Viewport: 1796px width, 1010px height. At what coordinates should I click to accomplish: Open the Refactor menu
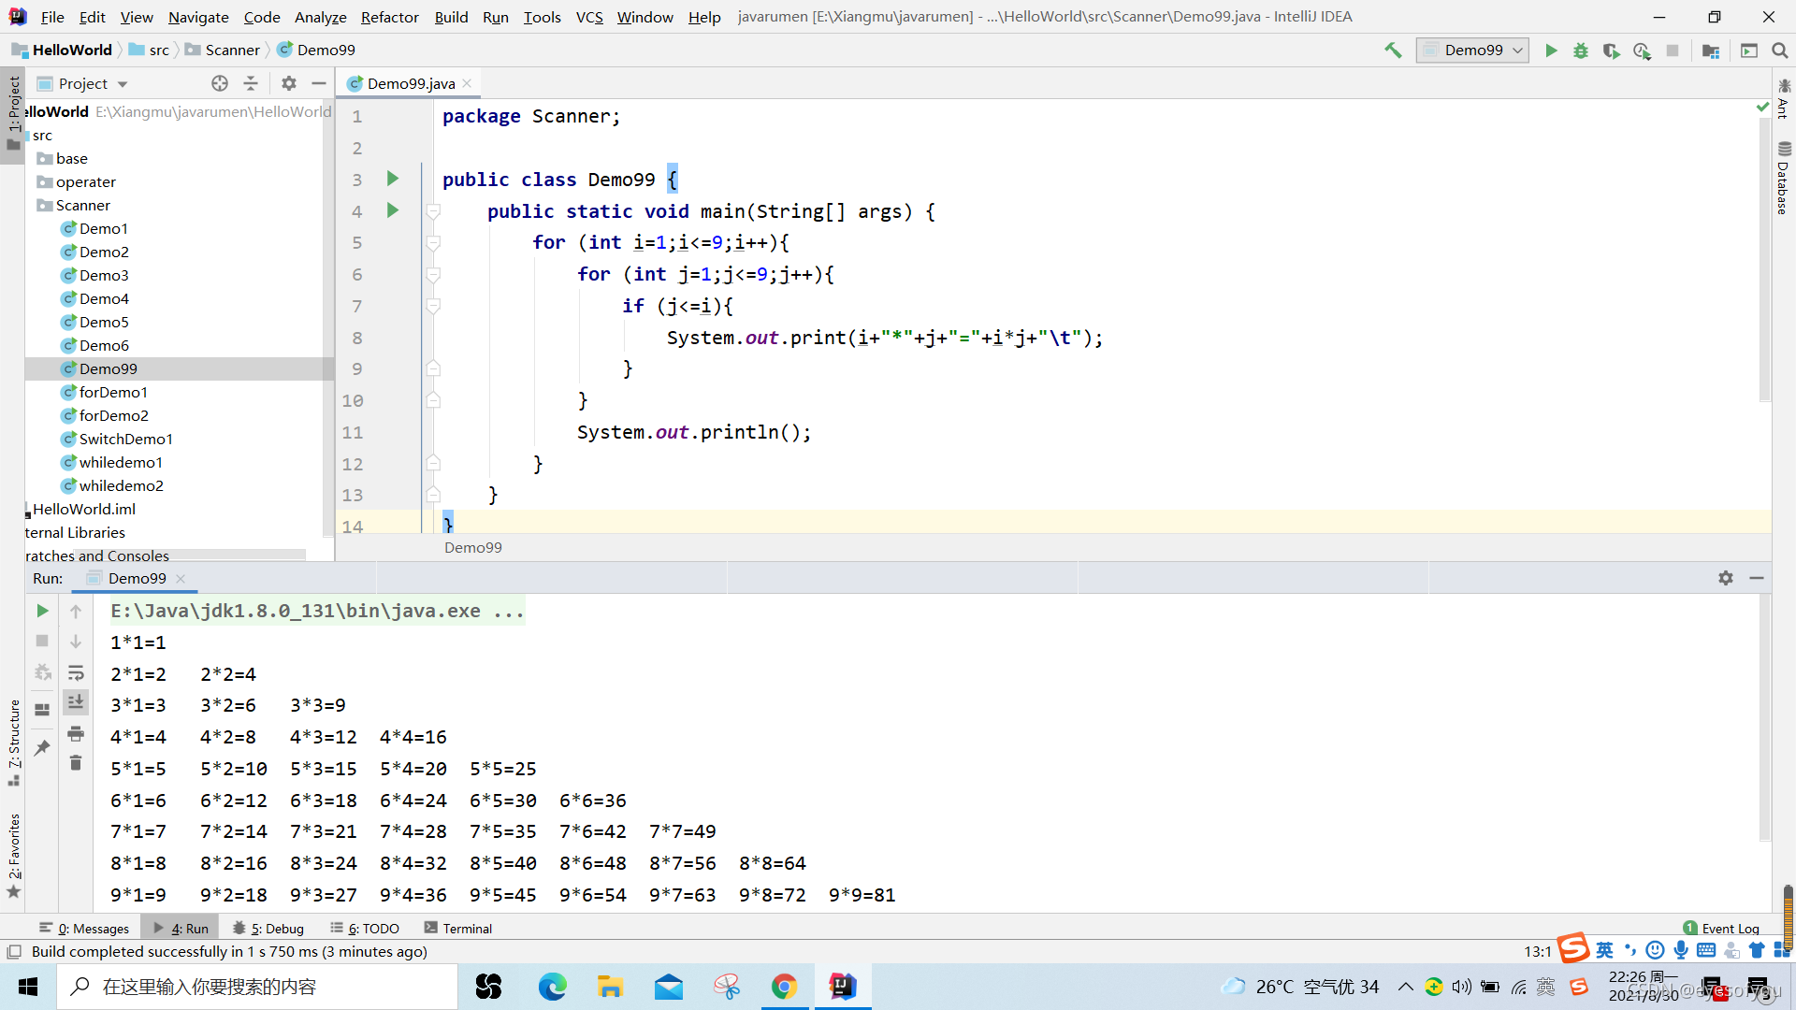tap(390, 17)
